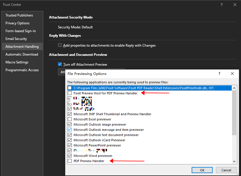Check the PDF Preview Handler box
Image resolution: width=241 pixels, height=176 pixels.
point(70,161)
